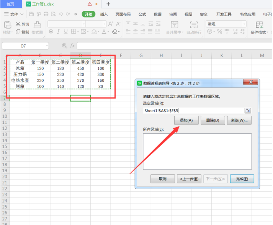This screenshot has height=225, width=273.
Task: Click the range selector icon in dialog
Action: (248, 110)
